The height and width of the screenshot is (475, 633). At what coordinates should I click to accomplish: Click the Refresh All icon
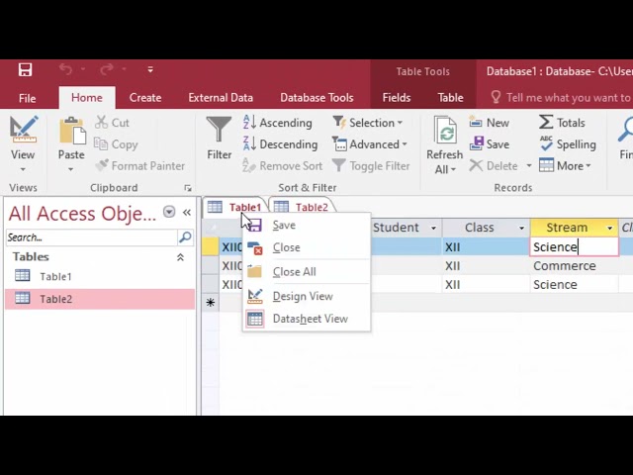(445, 130)
